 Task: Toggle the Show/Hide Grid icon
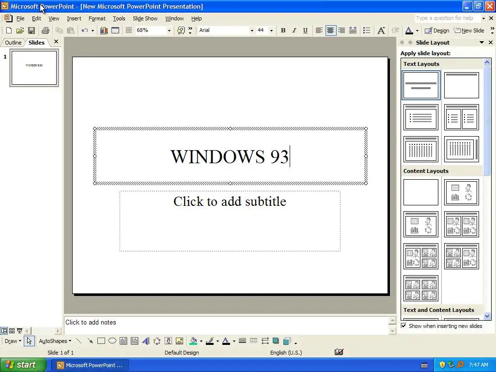click(128, 31)
